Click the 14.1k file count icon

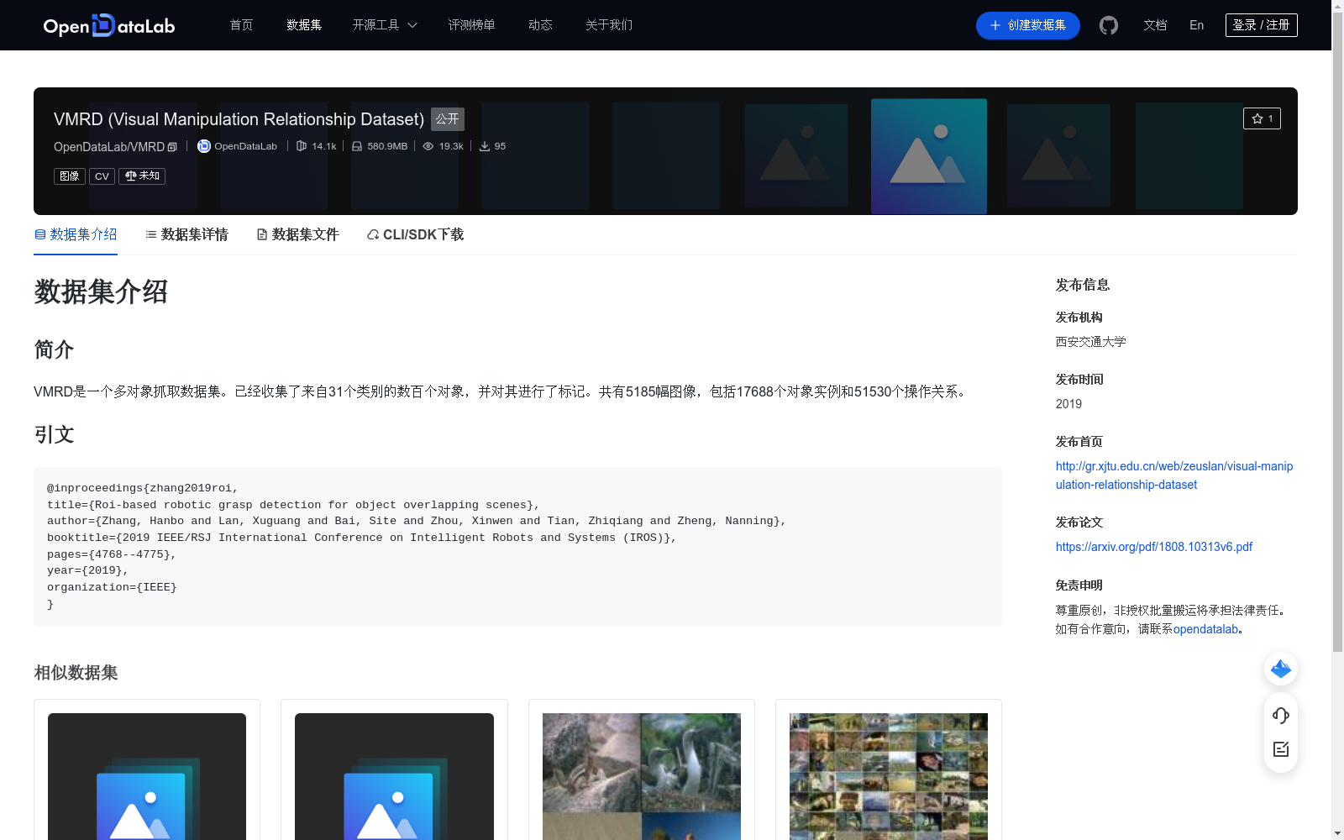click(x=302, y=146)
